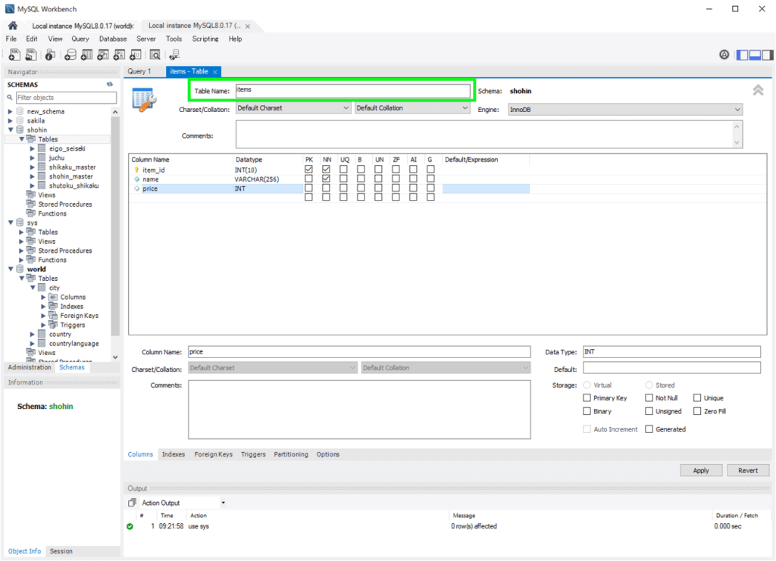Switch to the Query 1 tab
Screen dimensions: 776x561
[x=139, y=72]
